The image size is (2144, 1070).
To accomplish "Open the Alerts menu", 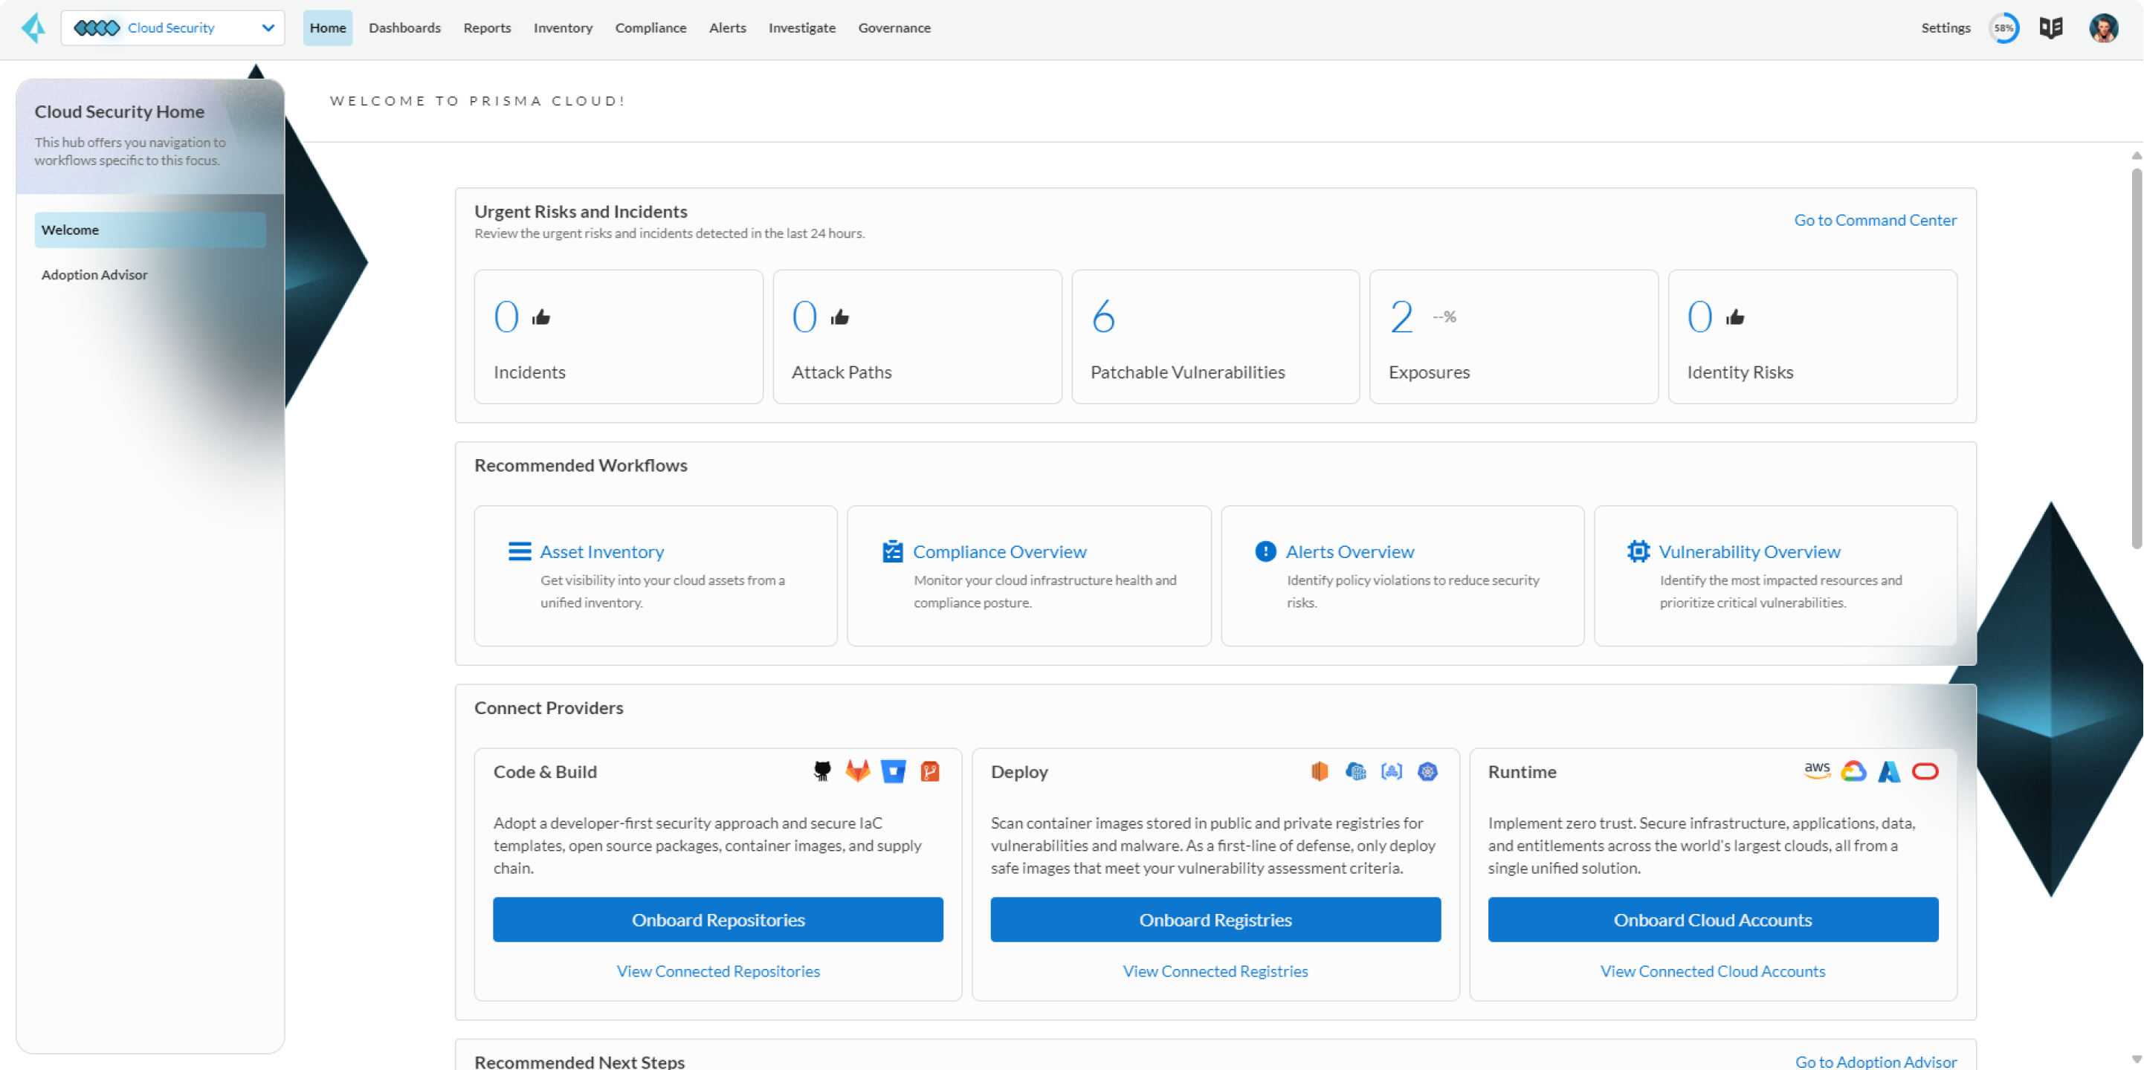I will click(727, 27).
